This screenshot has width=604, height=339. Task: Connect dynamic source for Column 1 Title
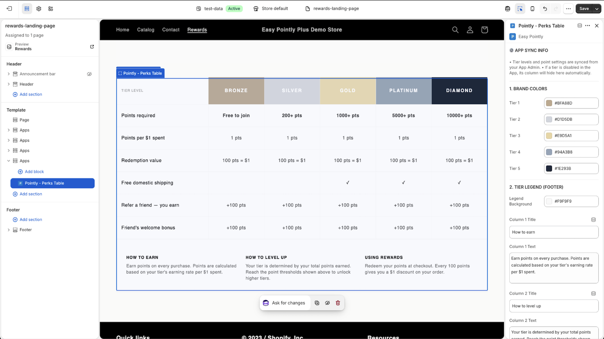point(593,220)
